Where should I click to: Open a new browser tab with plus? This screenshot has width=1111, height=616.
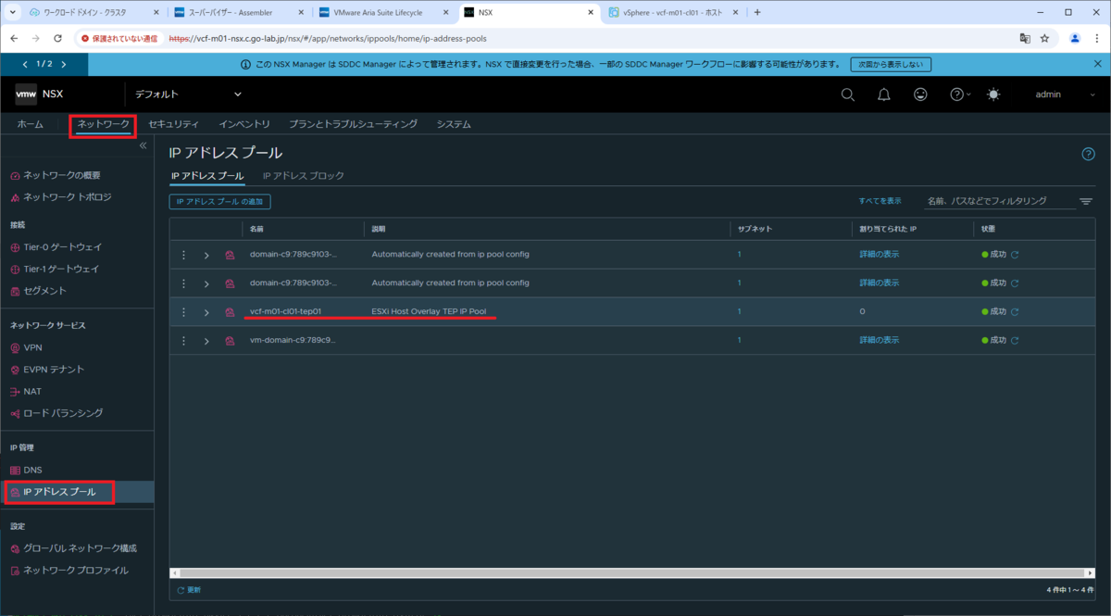(757, 12)
